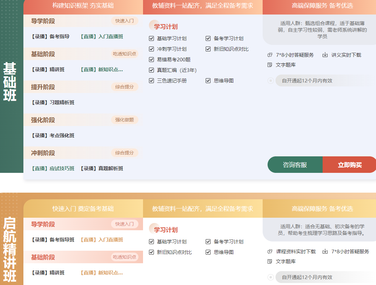Click the 启航精讲班 vertical label
Viewport: 376px width, 285px height.
coord(10,249)
